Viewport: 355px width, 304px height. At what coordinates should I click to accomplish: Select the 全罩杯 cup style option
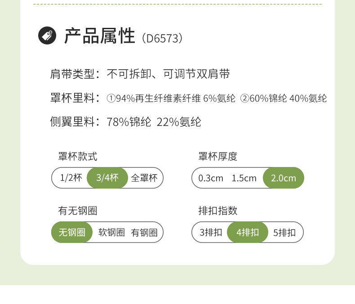click(144, 178)
